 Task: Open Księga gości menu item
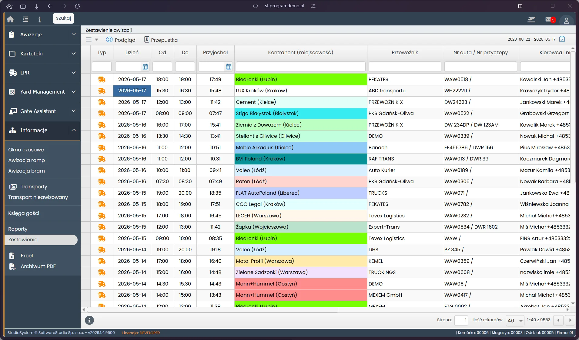coord(24,213)
